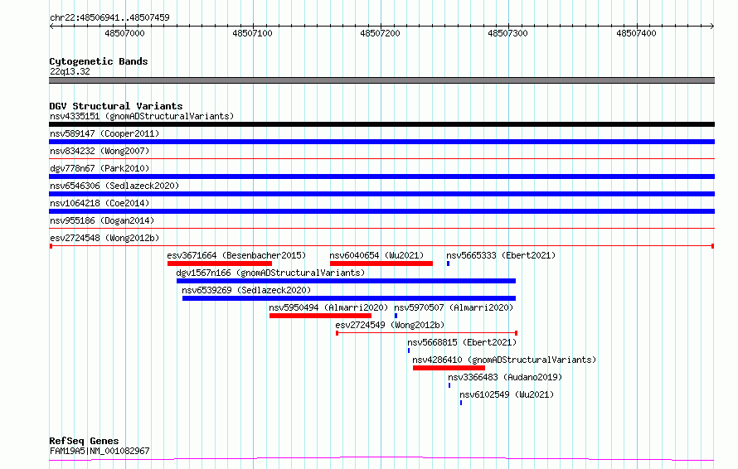738x469 pixels.
Task: Click the RefSeq Genes track title
Action: [84, 441]
